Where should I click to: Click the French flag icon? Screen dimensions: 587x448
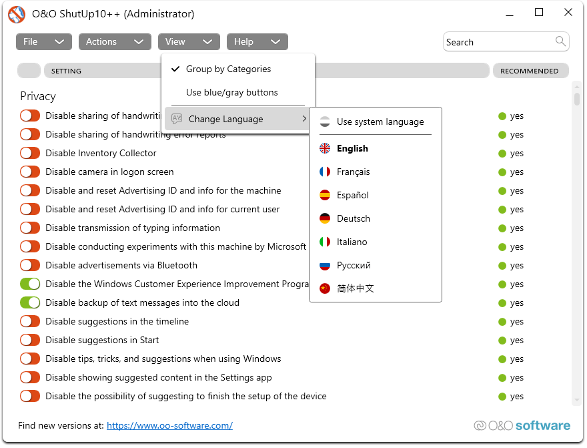click(325, 172)
